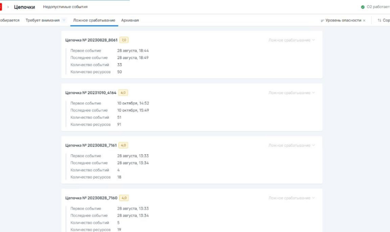Click the green O2 status icon
This screenshot has width=390, height=232.
363,7
